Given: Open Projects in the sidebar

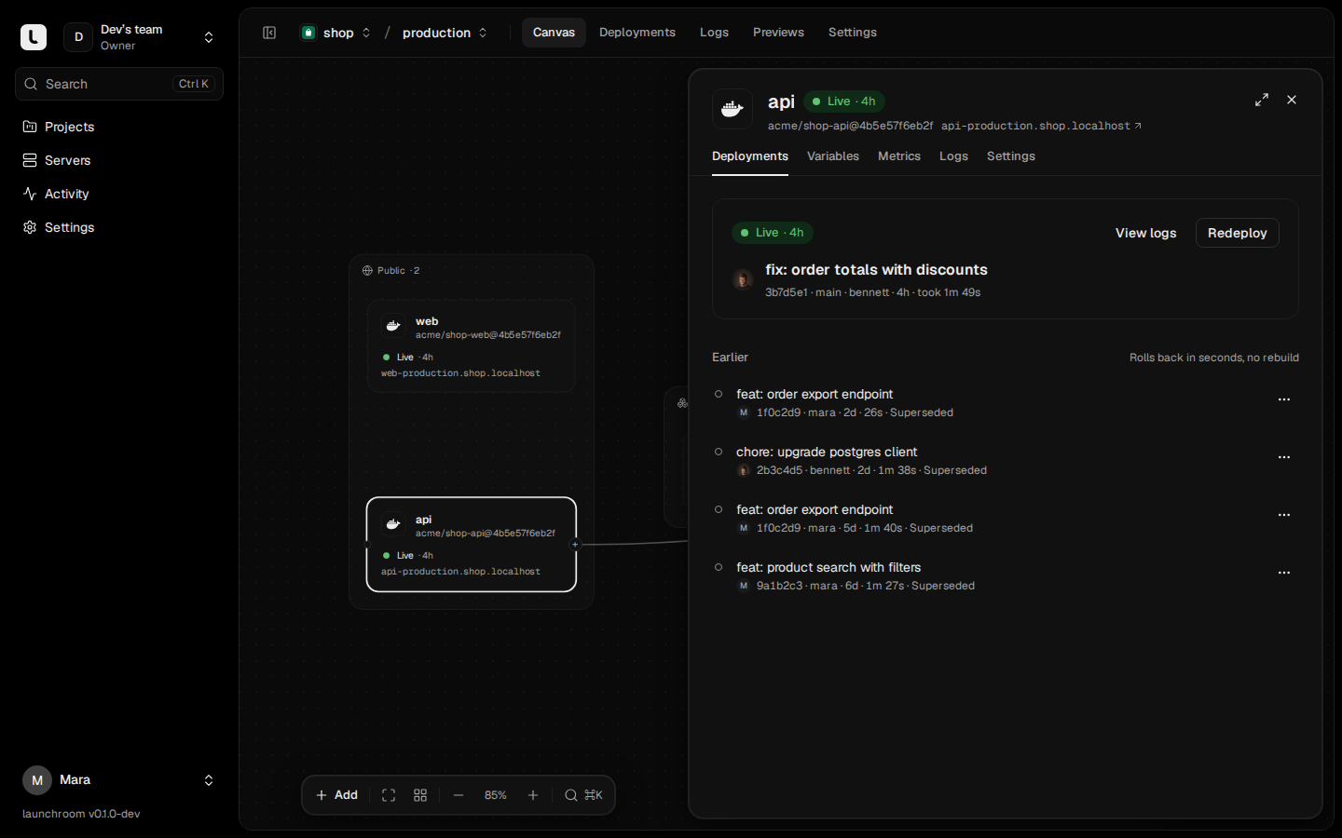Looking at the screenshot, I should coord(119,127).
